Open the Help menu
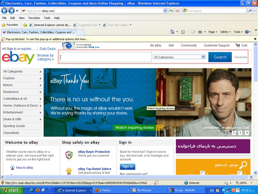 coord(57,18)
